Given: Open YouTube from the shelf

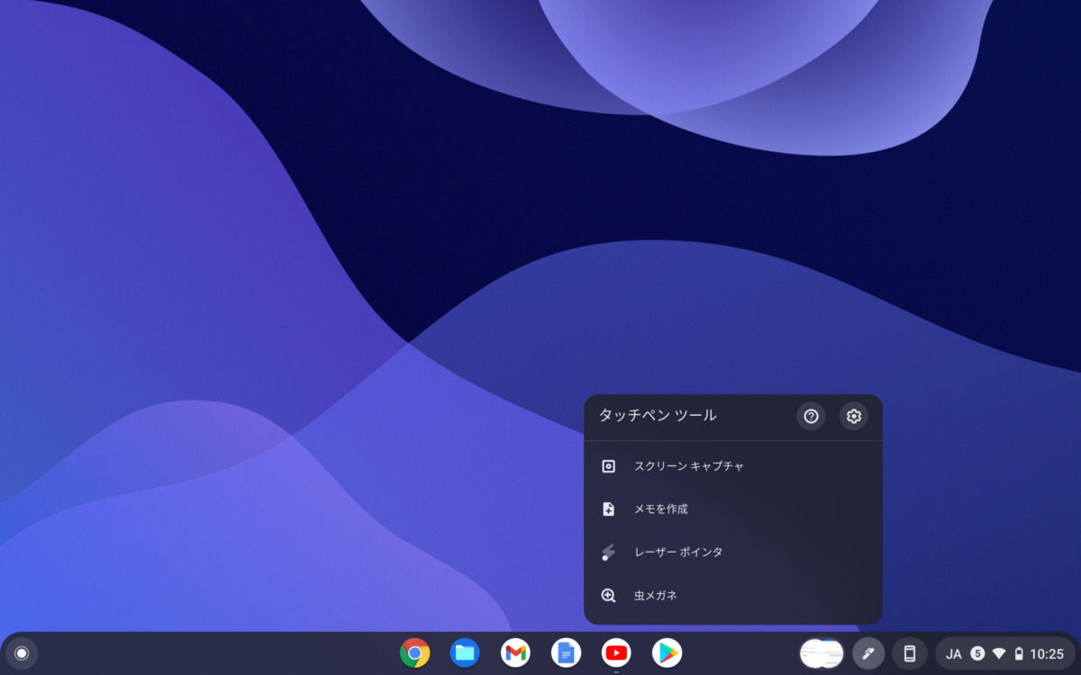Looking at the screenshot, I should pyautogui.click(x=616, y=653).
